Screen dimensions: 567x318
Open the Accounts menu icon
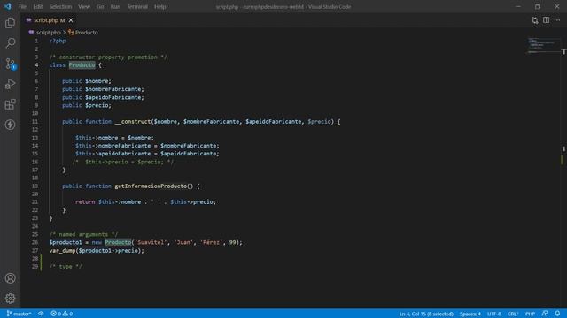point(10,278)
